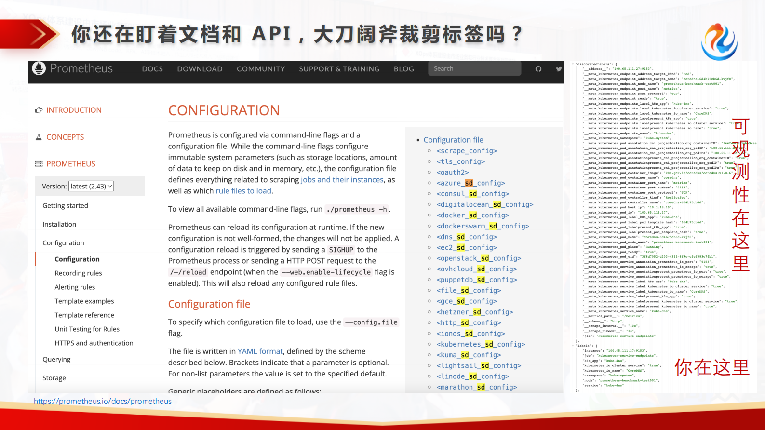Click the Prometheus torch logo icon
Viewport: 765px width, 430px height.
click(x=39, y=68)
